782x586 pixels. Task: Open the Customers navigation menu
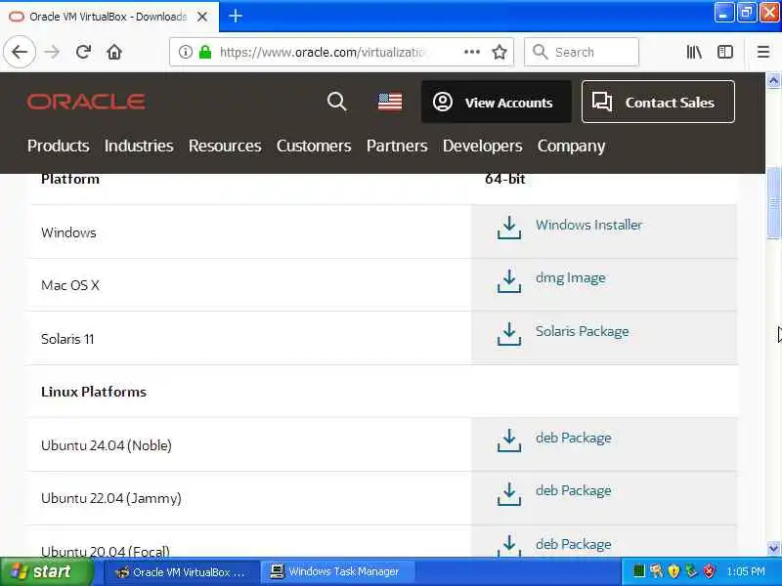point(314,146)
